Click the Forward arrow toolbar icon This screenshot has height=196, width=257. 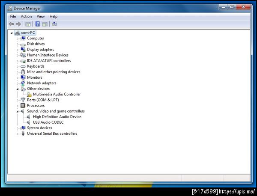point(18,24)
